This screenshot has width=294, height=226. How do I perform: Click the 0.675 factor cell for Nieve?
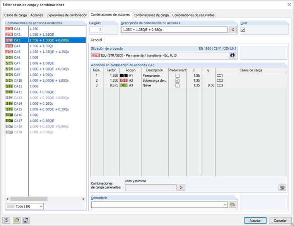pos(111,85)
